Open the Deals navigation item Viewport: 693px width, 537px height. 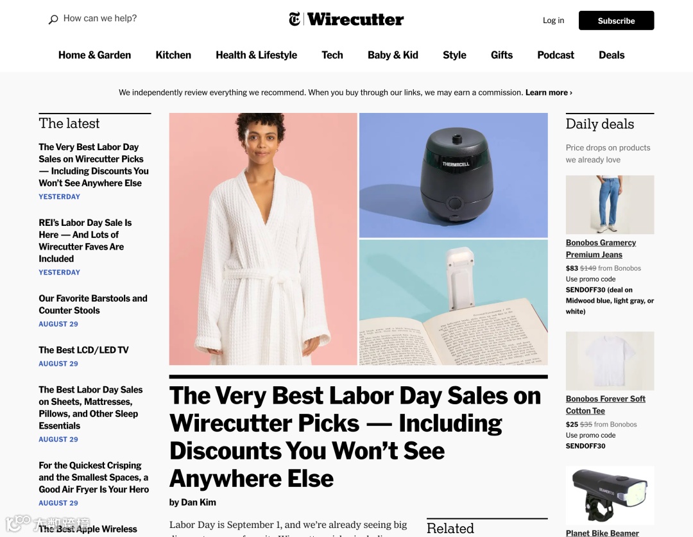click(x=612, y=55)
